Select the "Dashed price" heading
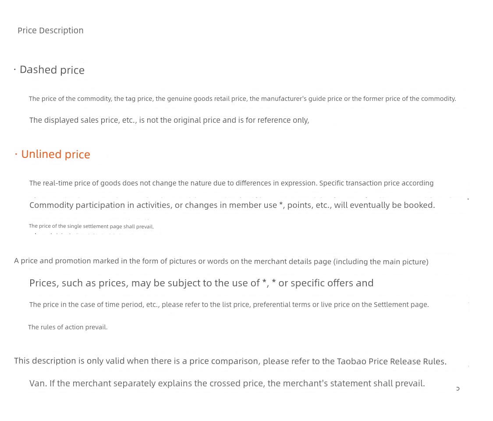 click(x=52, y=70)
